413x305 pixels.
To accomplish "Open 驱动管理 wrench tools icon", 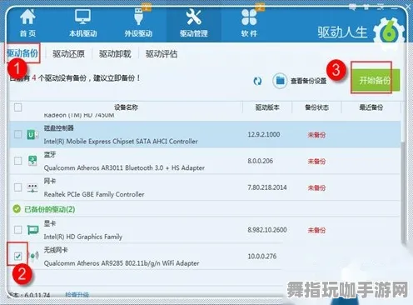I will coord(193,17).
